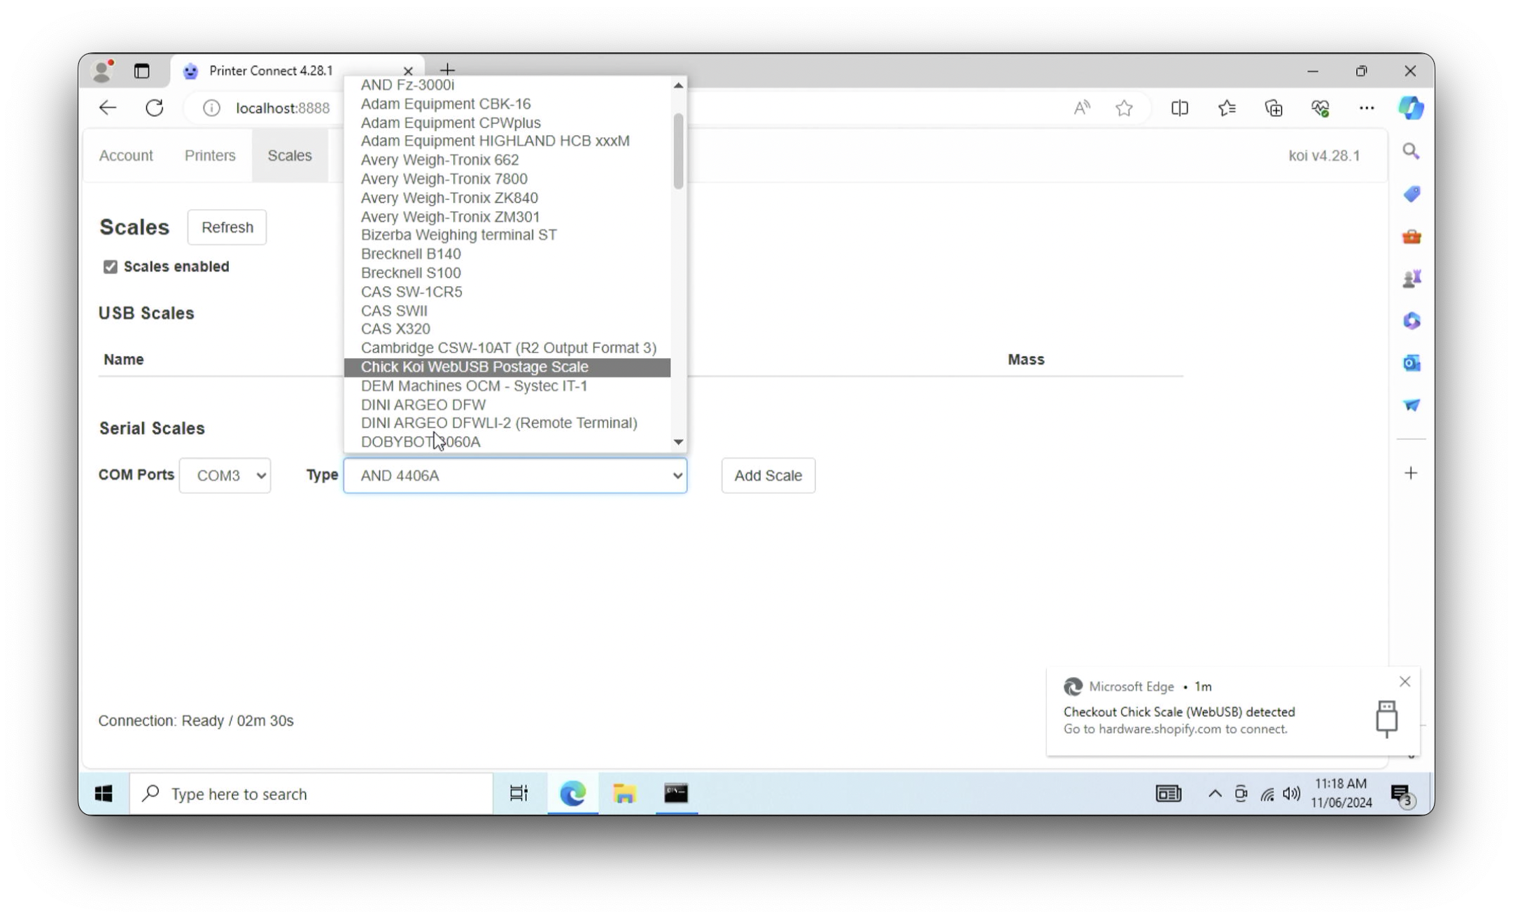Open the Collections icon in Edge toolbar
The height and width of the screenshot is (919, 1513).
click(x=1274, y=108)
